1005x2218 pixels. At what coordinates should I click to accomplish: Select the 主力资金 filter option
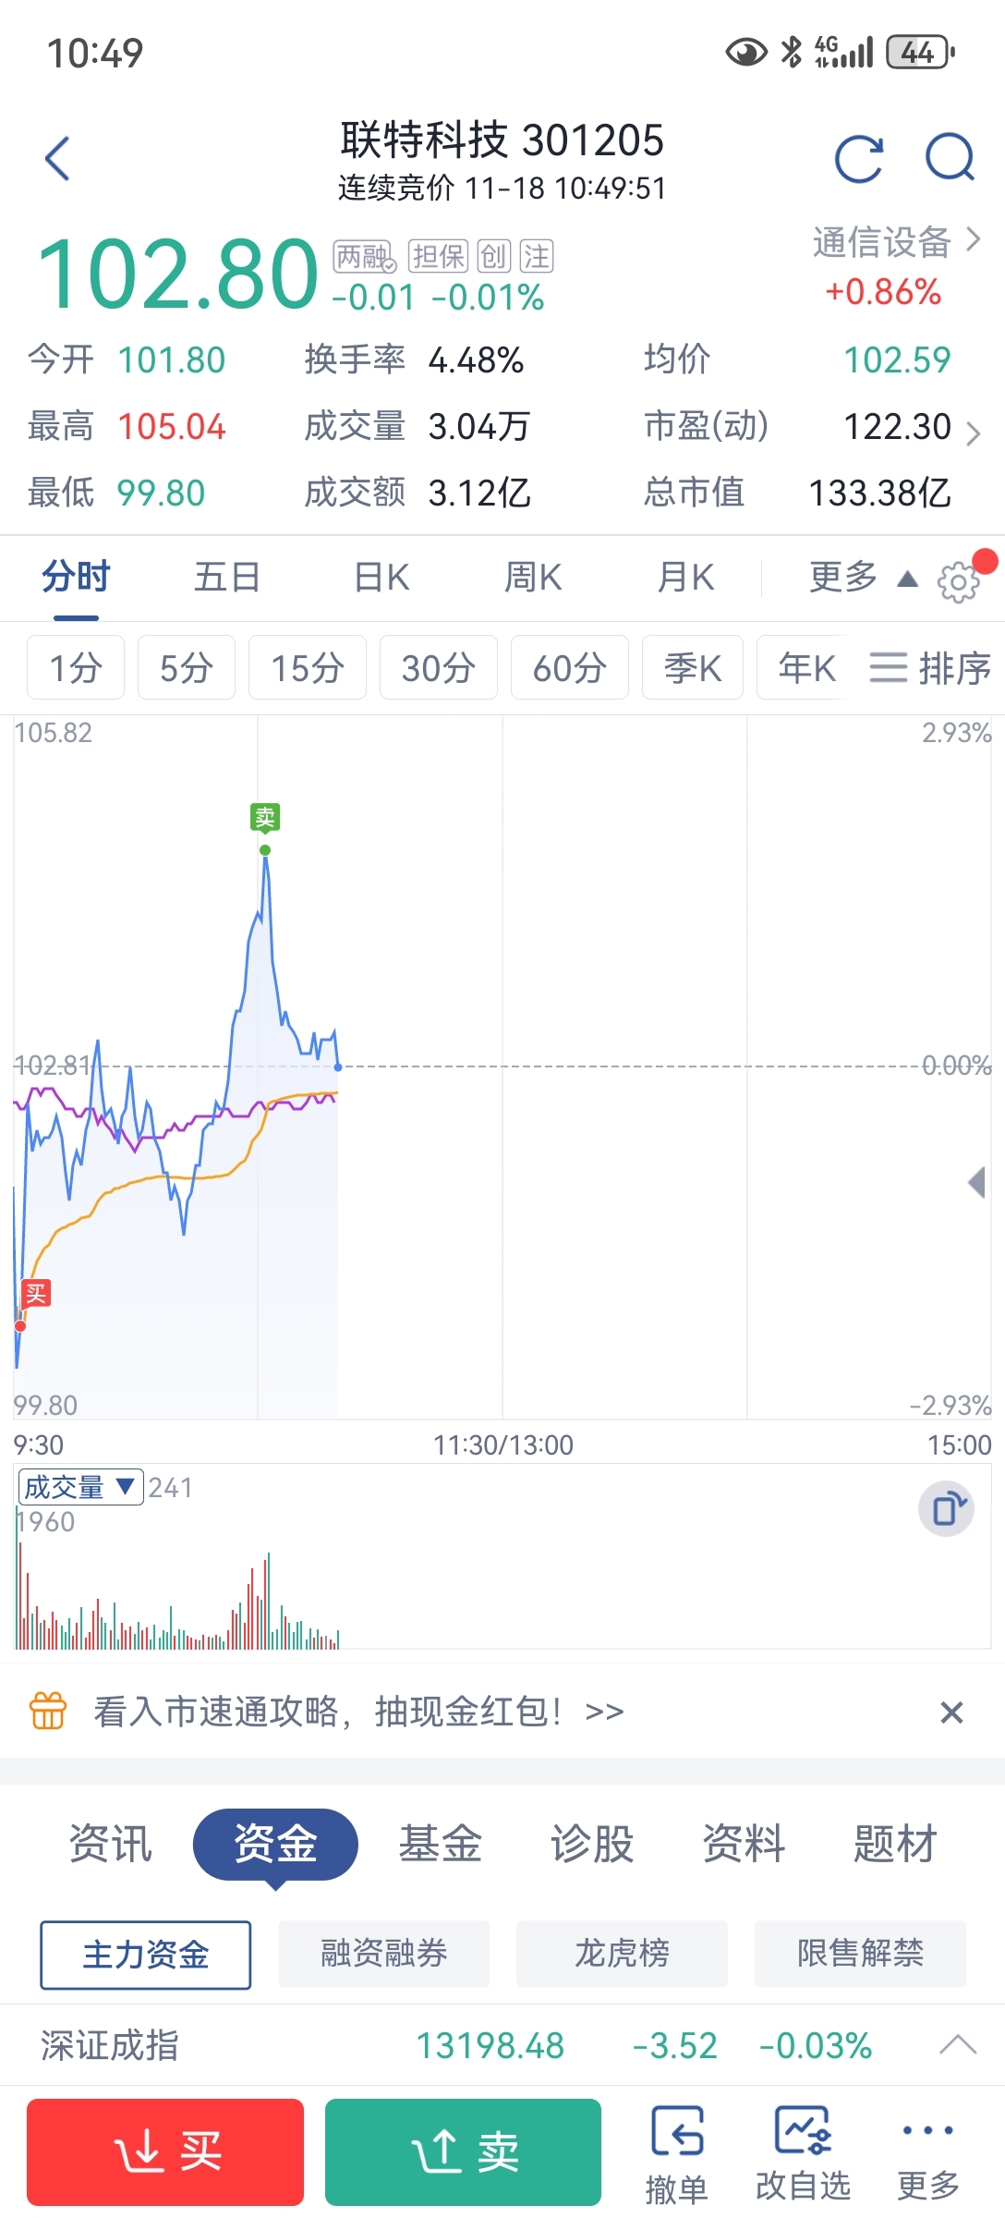pyautogui.click(x=145, y=1955)
